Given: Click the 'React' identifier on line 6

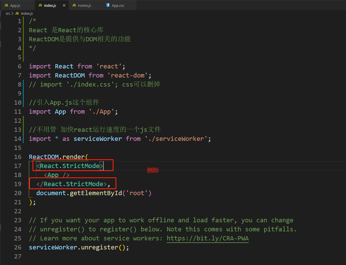Looking at the screenshot, I should click(x=64, y=66).
